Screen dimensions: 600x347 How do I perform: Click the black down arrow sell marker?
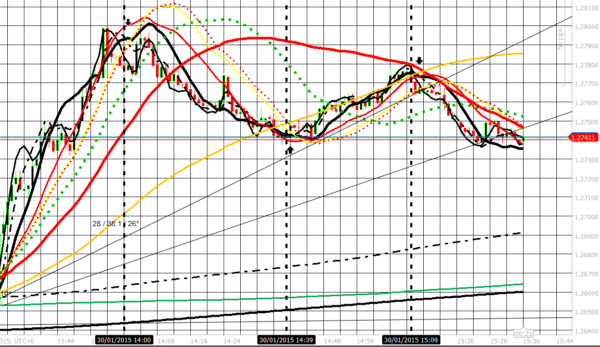point(127,22)
